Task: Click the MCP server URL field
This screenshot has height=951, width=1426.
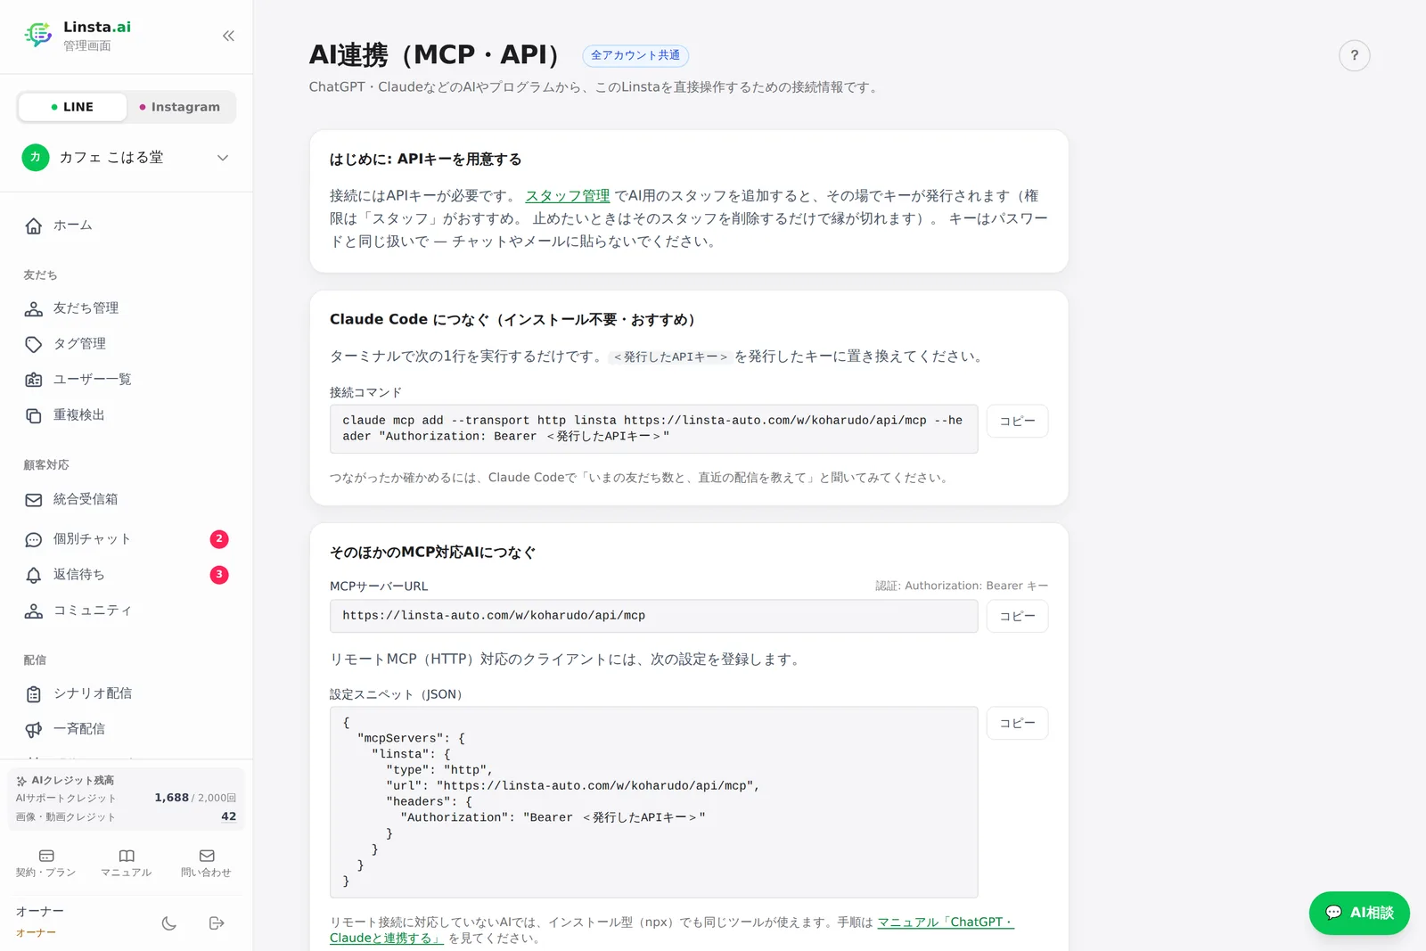Action: tap(653, 616)
